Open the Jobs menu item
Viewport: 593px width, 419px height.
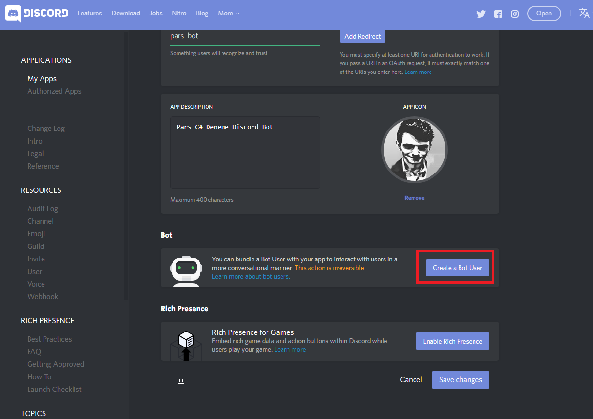click(156, 14)
